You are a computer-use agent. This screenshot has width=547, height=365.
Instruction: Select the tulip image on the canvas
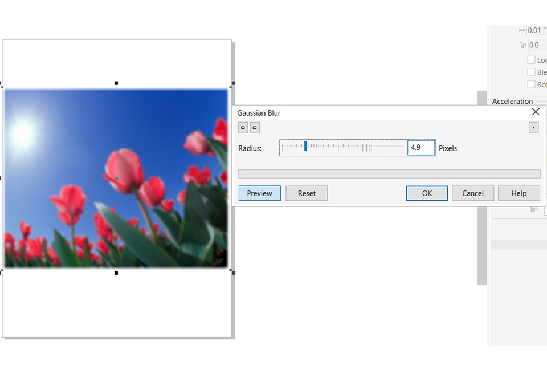pyautogui.click(x=116, y=177)
